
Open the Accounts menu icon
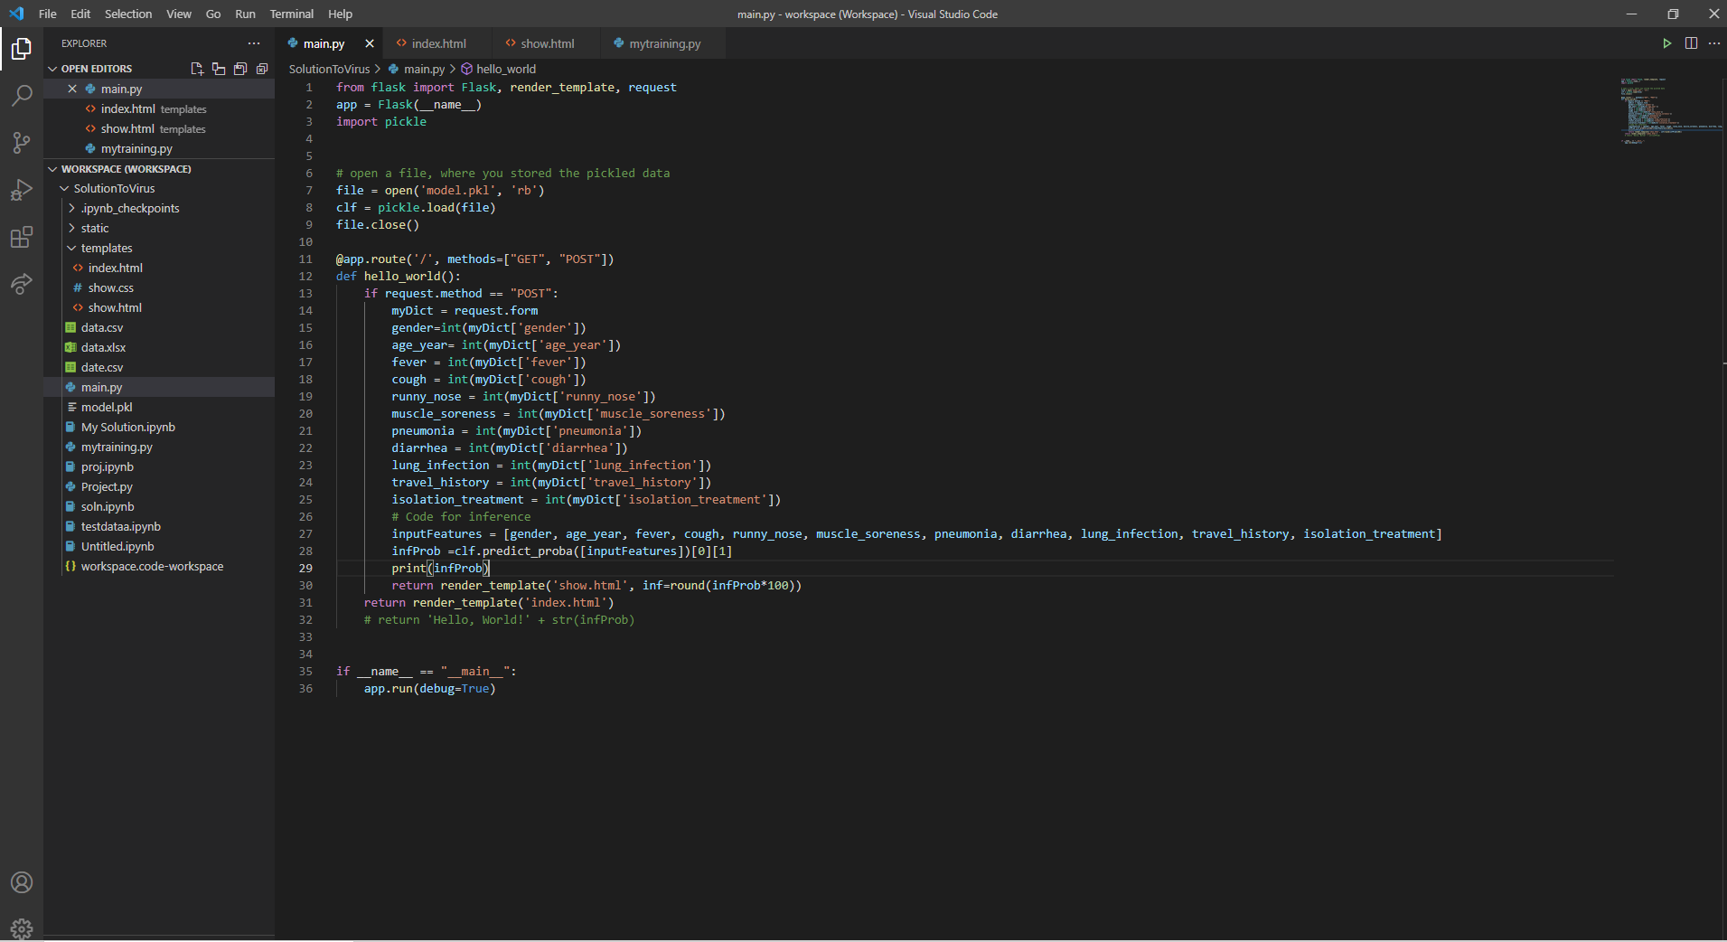(x=22, y=882)
